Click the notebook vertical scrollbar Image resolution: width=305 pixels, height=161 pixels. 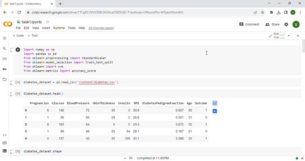[303, 46]
